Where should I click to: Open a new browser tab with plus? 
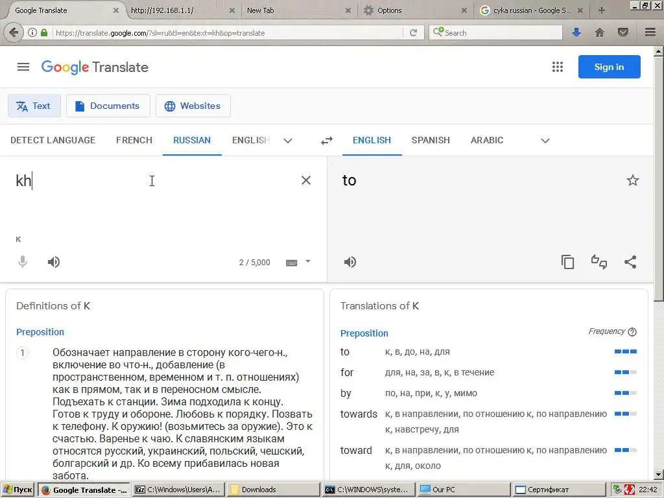(x=601, y=10)
